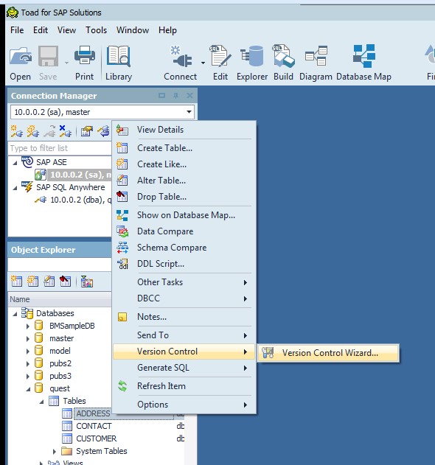Open the Send To submenu

(x=184, y=335)
